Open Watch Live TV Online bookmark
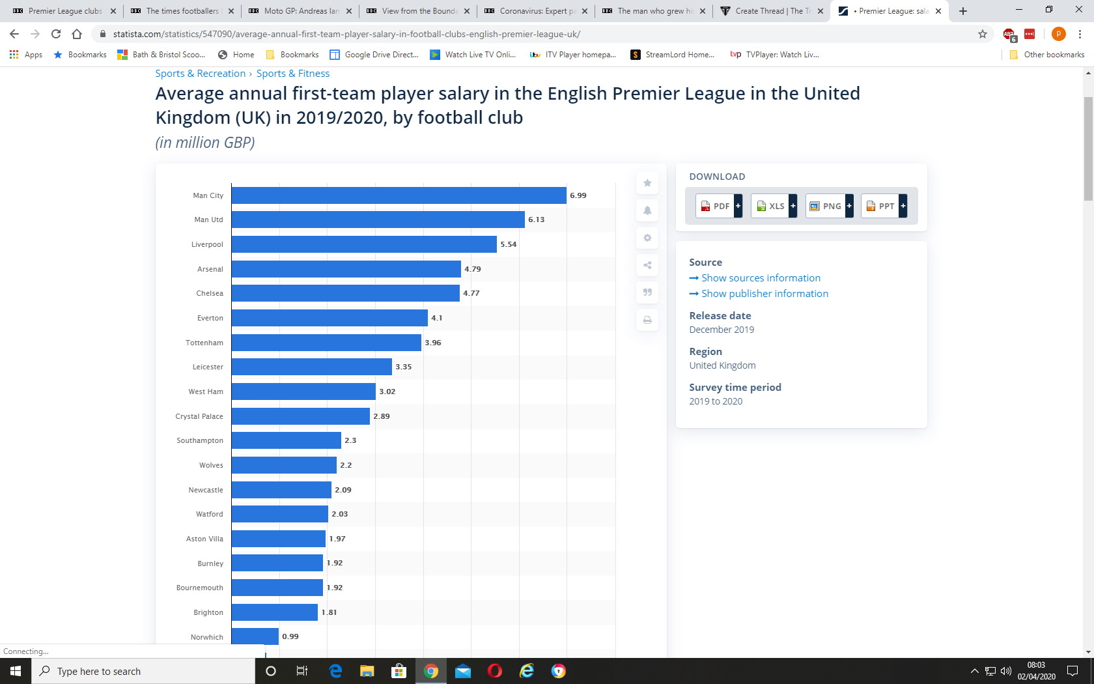 pyautogui.click(x=473, y=55)
